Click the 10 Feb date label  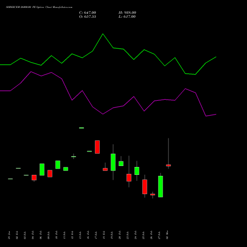(x=56, y=235)
